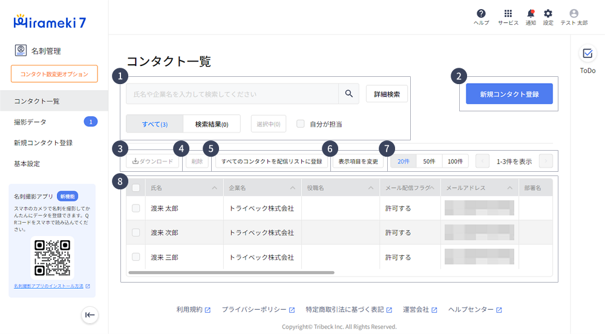Click the 部署名 column header
Screen dimensions: 605x334
535,188
